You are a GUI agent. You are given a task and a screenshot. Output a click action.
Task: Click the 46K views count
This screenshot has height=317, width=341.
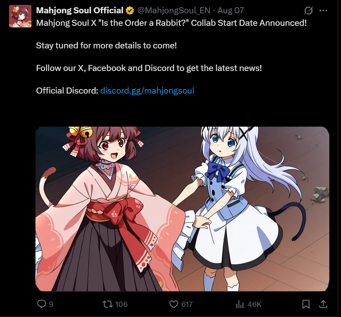pos(254,304)
